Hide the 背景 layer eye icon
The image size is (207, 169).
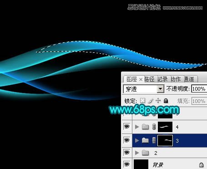(x=127, y=164)
